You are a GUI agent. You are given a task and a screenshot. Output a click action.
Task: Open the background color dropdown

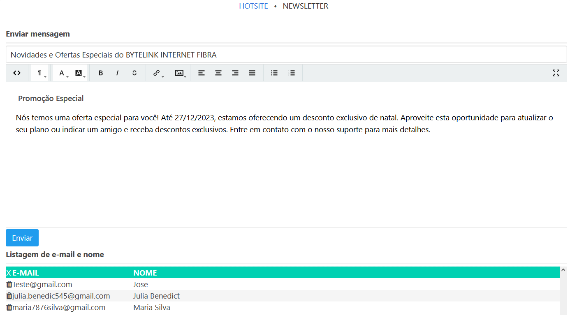tap(79, 73)
